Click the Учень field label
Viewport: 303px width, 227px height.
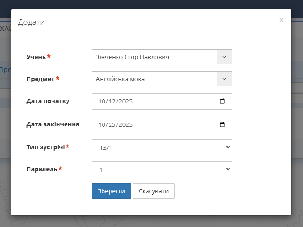click(36, 57)
